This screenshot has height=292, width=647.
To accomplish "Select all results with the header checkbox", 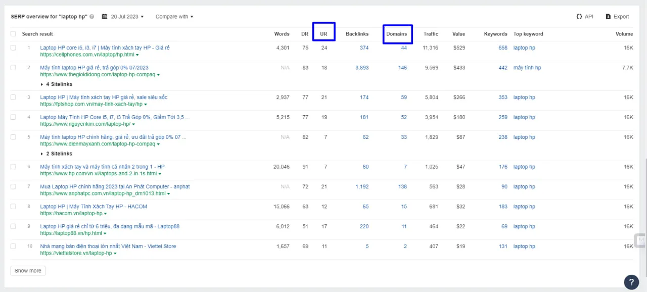I will [x=13, y=34].
